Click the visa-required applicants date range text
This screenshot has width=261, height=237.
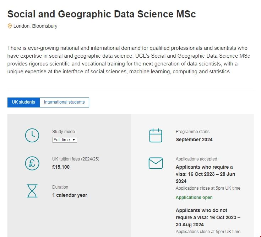point(205,174)
